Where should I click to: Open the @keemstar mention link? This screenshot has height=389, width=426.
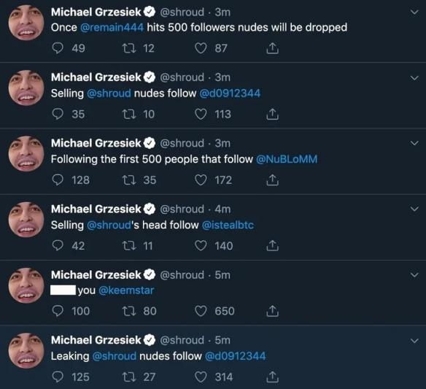point(126,290)
